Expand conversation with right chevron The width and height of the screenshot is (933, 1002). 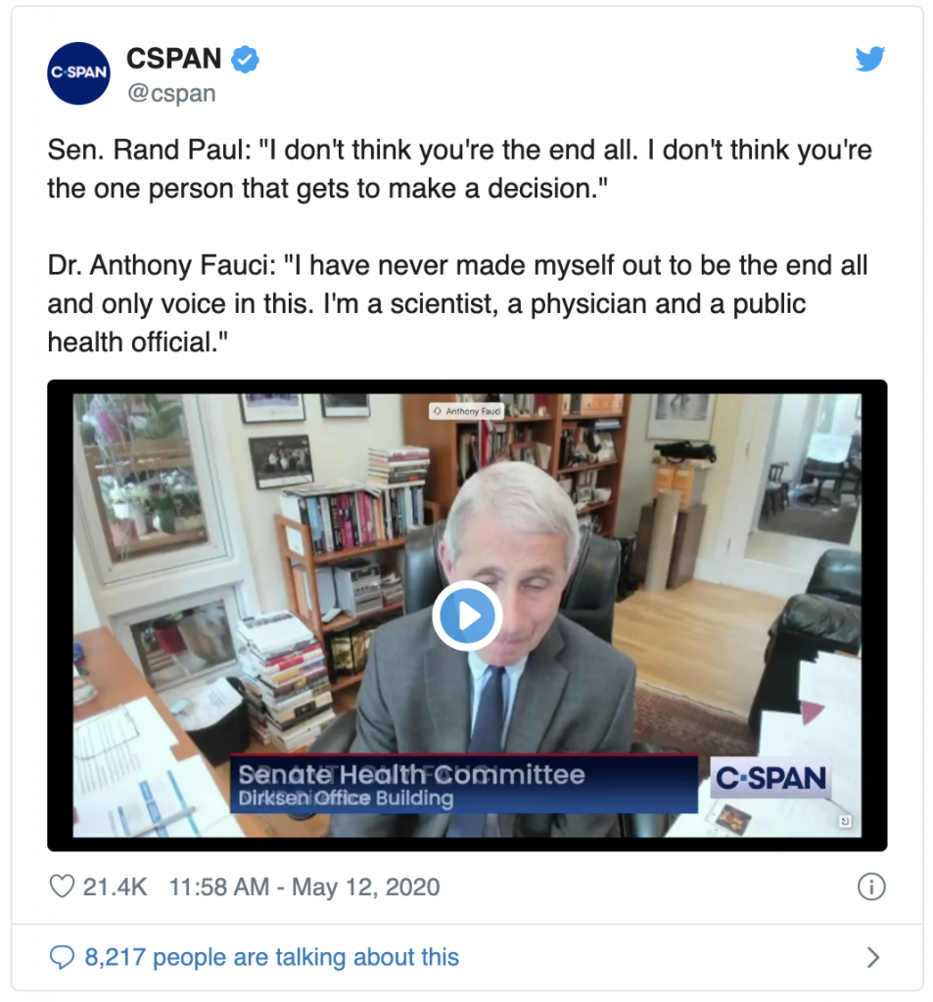(x=873, y=957)
